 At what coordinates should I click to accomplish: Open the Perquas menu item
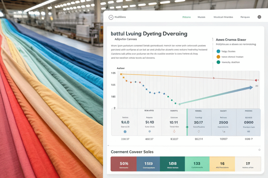tap(245, 17)
